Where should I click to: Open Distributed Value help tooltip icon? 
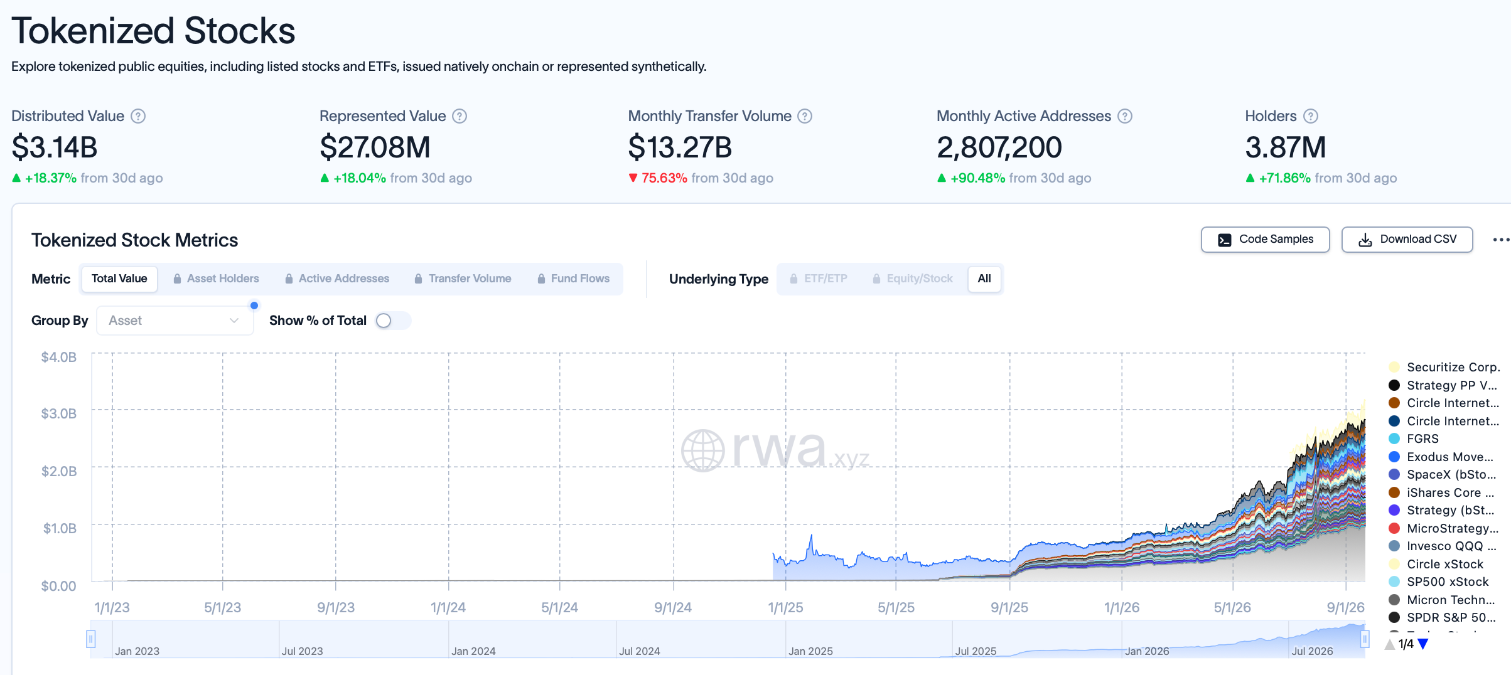(138, 116)
